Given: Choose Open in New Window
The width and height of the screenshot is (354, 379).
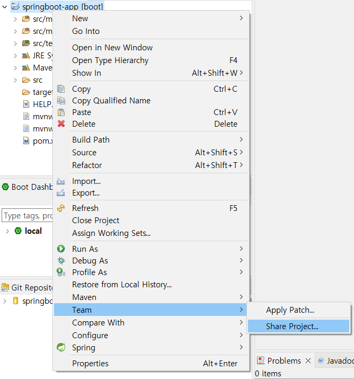Looking at the screenshot, I should [152, 48].
